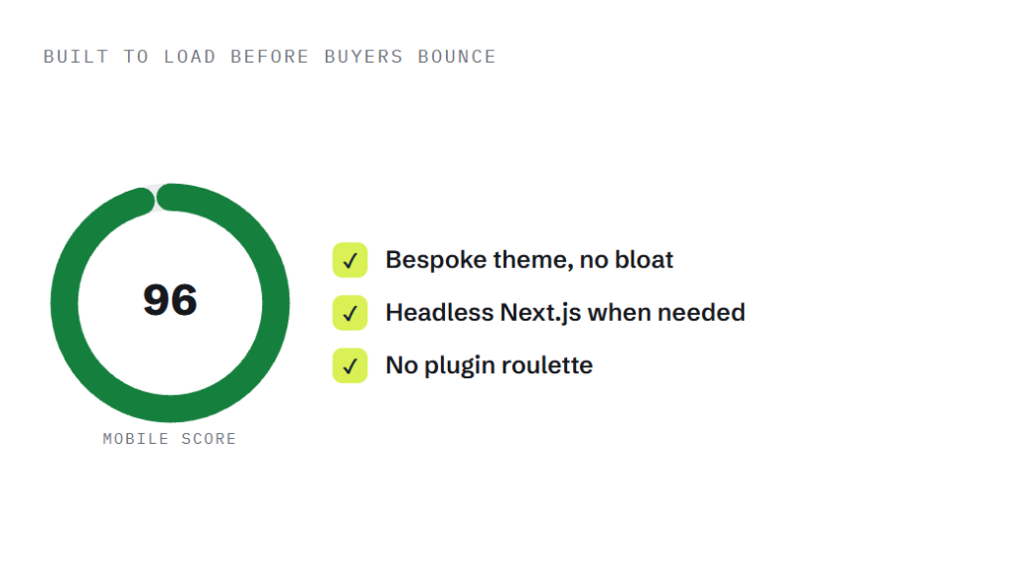Screen dimensions: 1017x567
Task: Select the word 'Headless' in the second bullet
Action: 439,313
